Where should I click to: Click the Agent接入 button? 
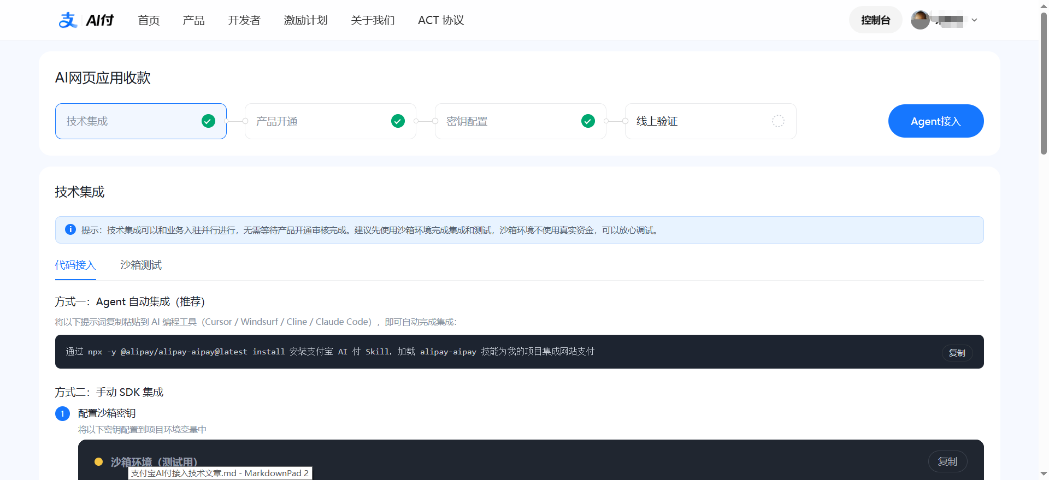coord(936,121)
